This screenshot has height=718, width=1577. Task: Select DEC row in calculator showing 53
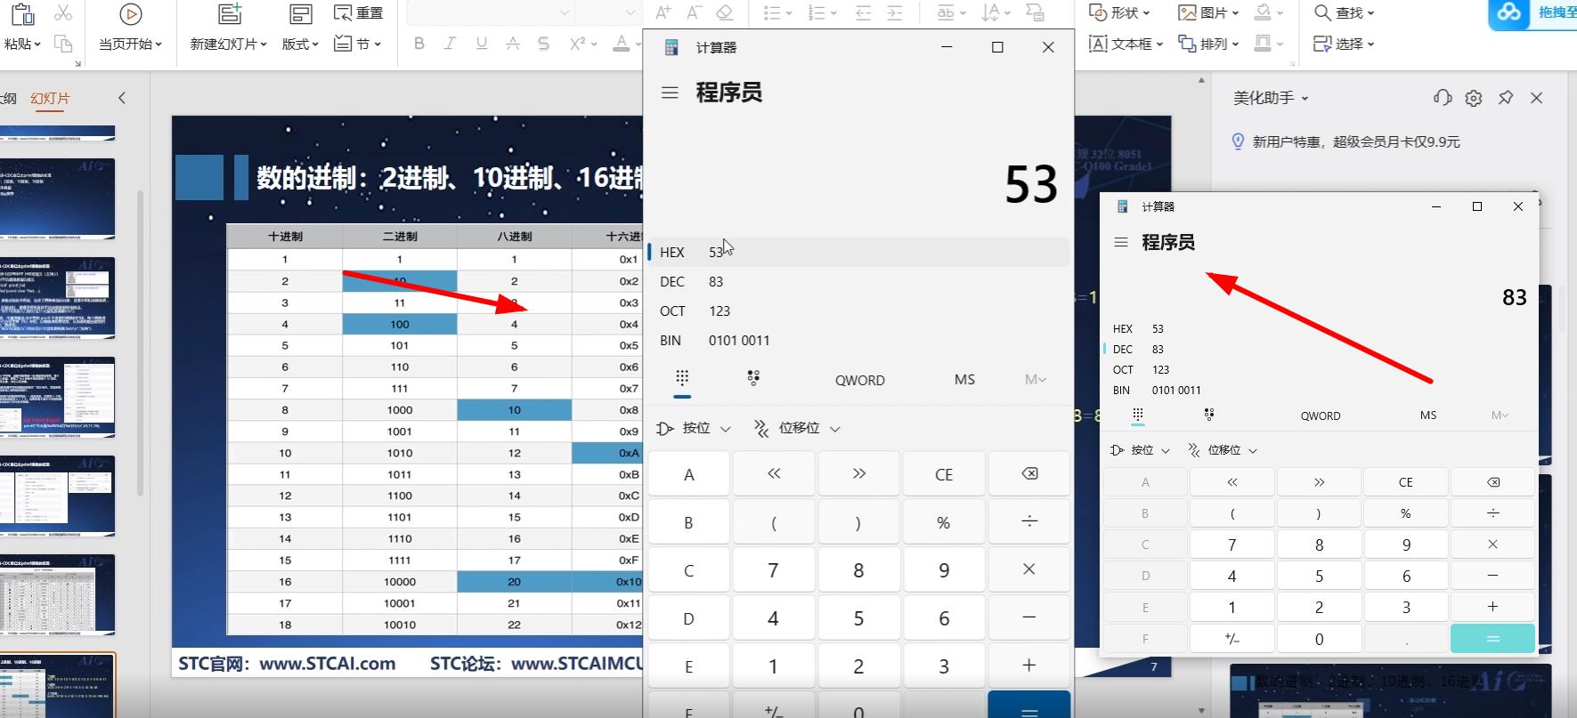click(x=859, y=281)
